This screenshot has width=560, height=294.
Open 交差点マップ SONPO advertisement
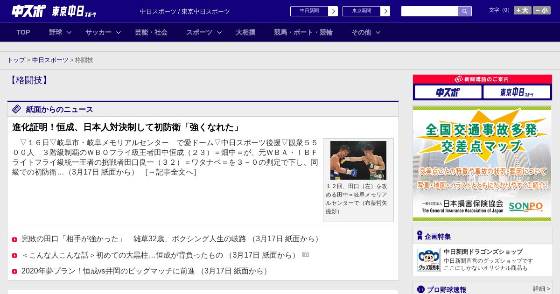click(x=482, y=164)
